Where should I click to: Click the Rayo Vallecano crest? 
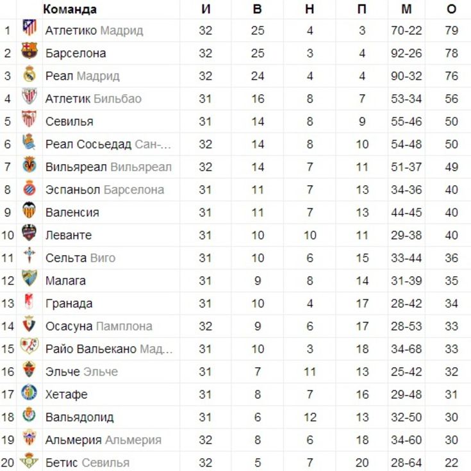tap(29, 346)
